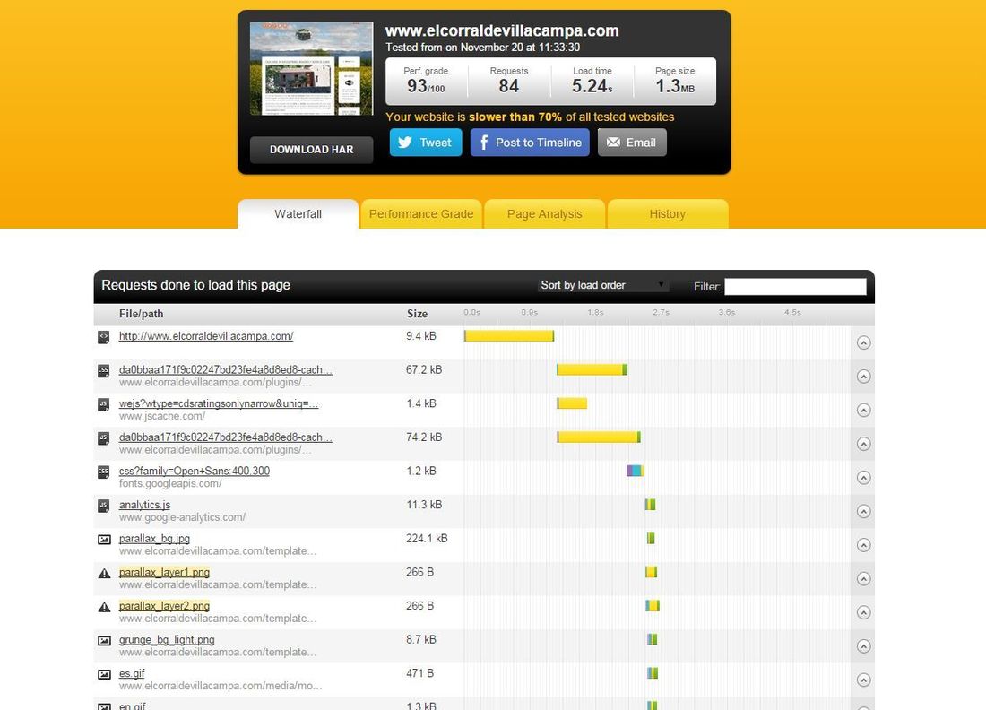The width and height of the screenshot is (986, 710).
Task: Click the Post to Timeline Facebook button
Action: (530, 143)
